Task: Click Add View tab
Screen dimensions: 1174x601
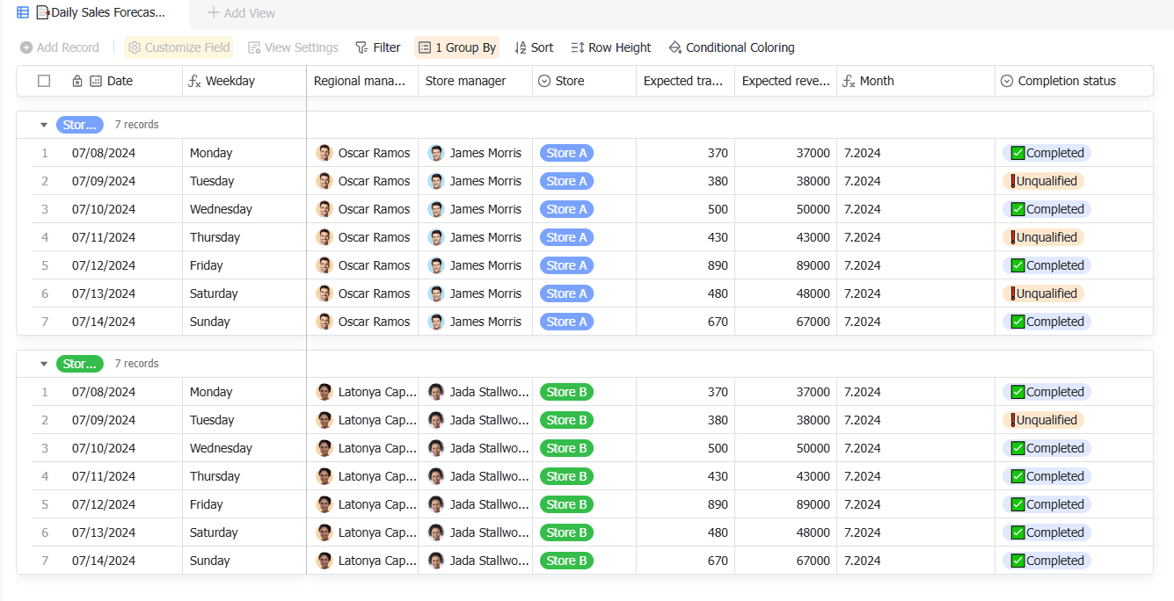Action: coord(241,13)
